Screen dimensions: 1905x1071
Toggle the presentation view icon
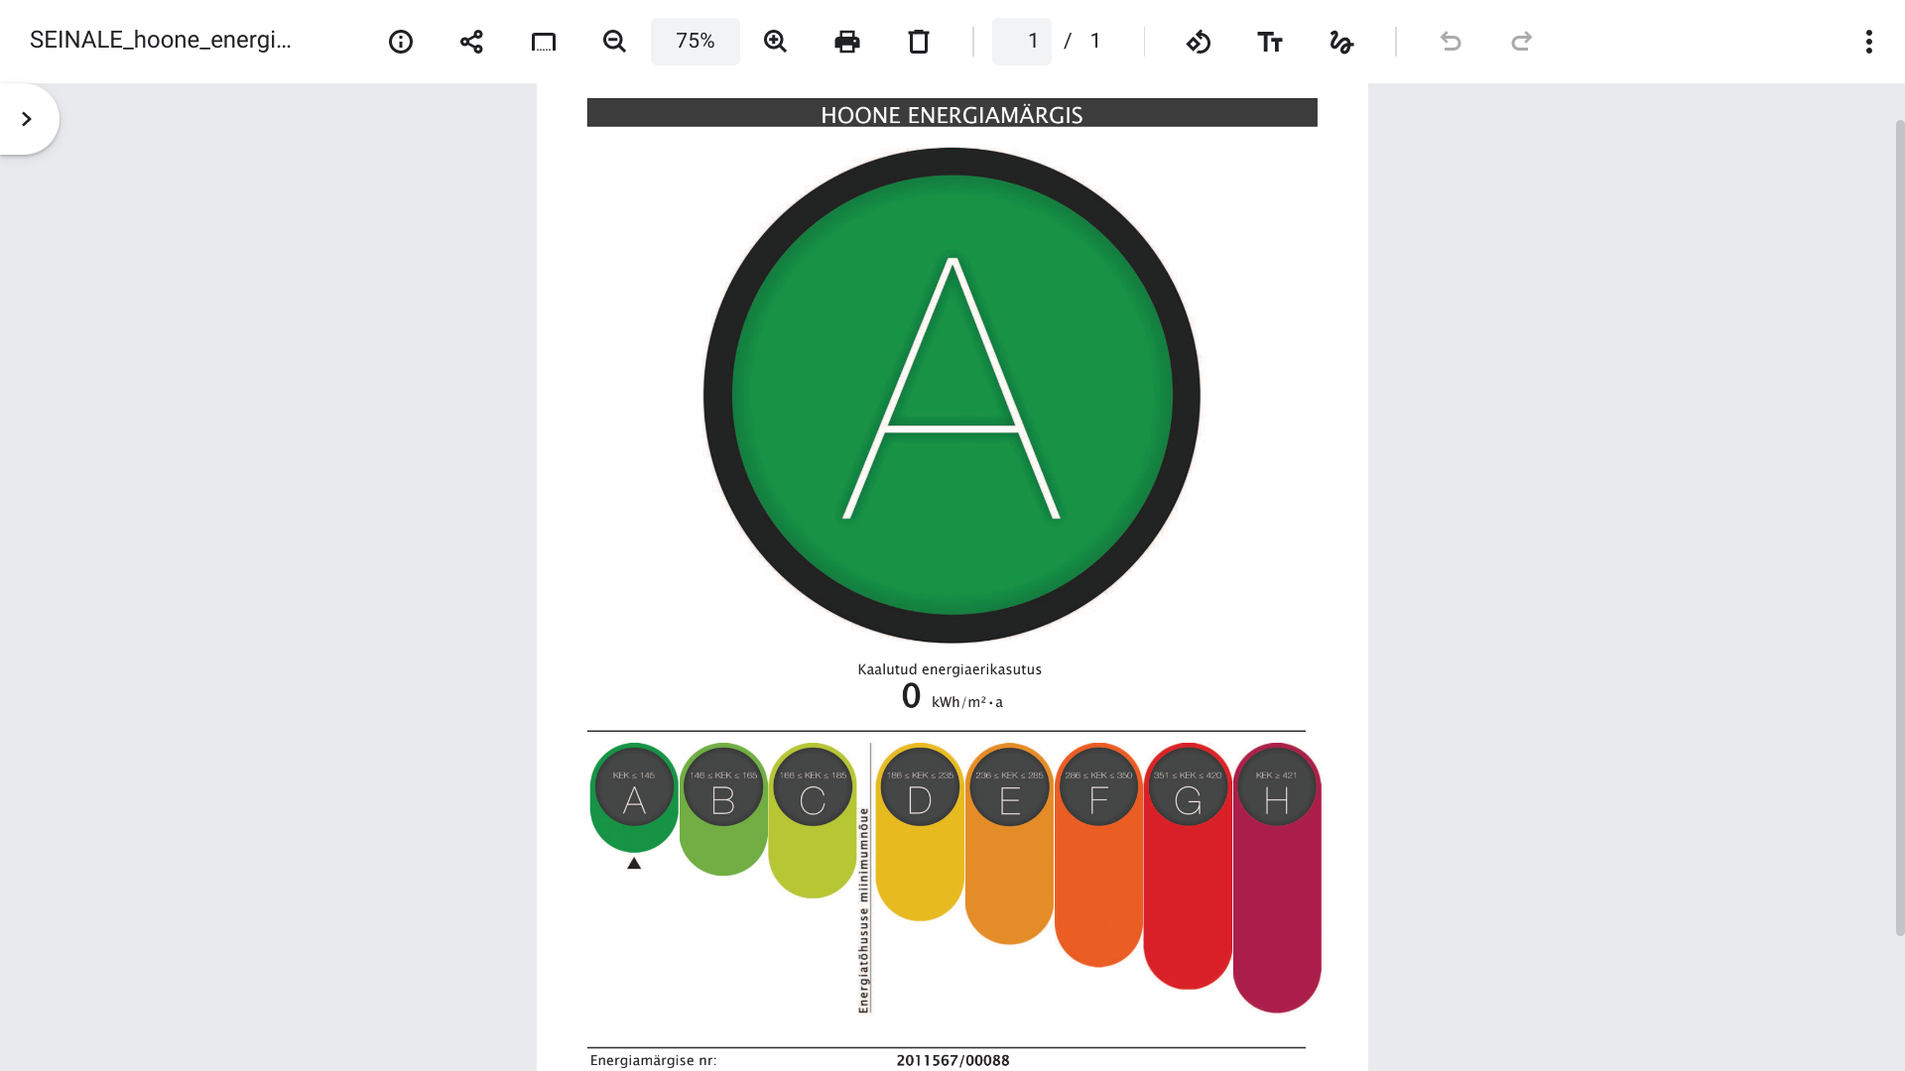click(x=544, y=42)
